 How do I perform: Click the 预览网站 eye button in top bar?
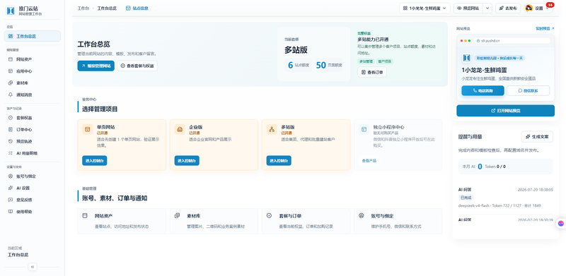click(468, 8)
